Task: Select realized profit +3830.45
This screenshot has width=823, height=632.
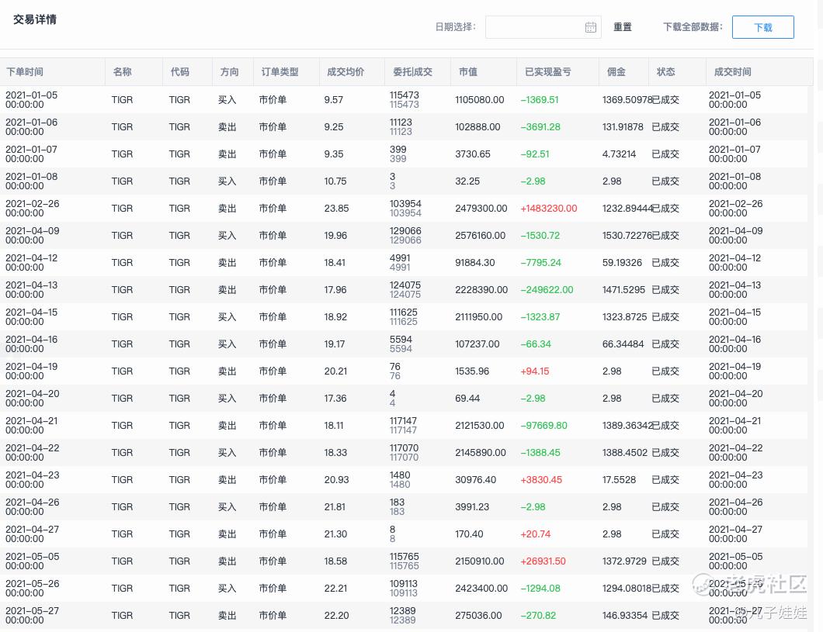Action: pos(541,480)
